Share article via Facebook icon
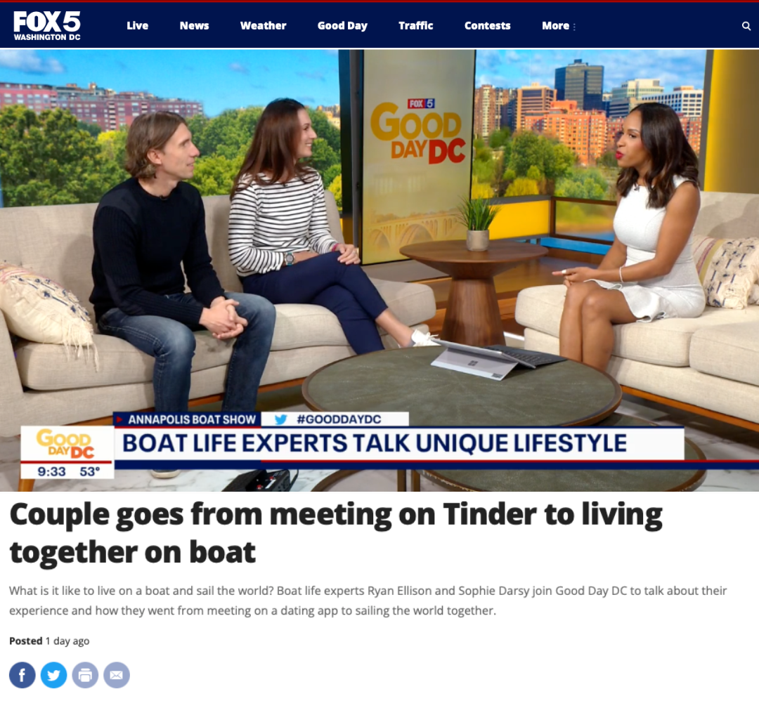Viewport: 759px width, 708px height. [22, 674]
